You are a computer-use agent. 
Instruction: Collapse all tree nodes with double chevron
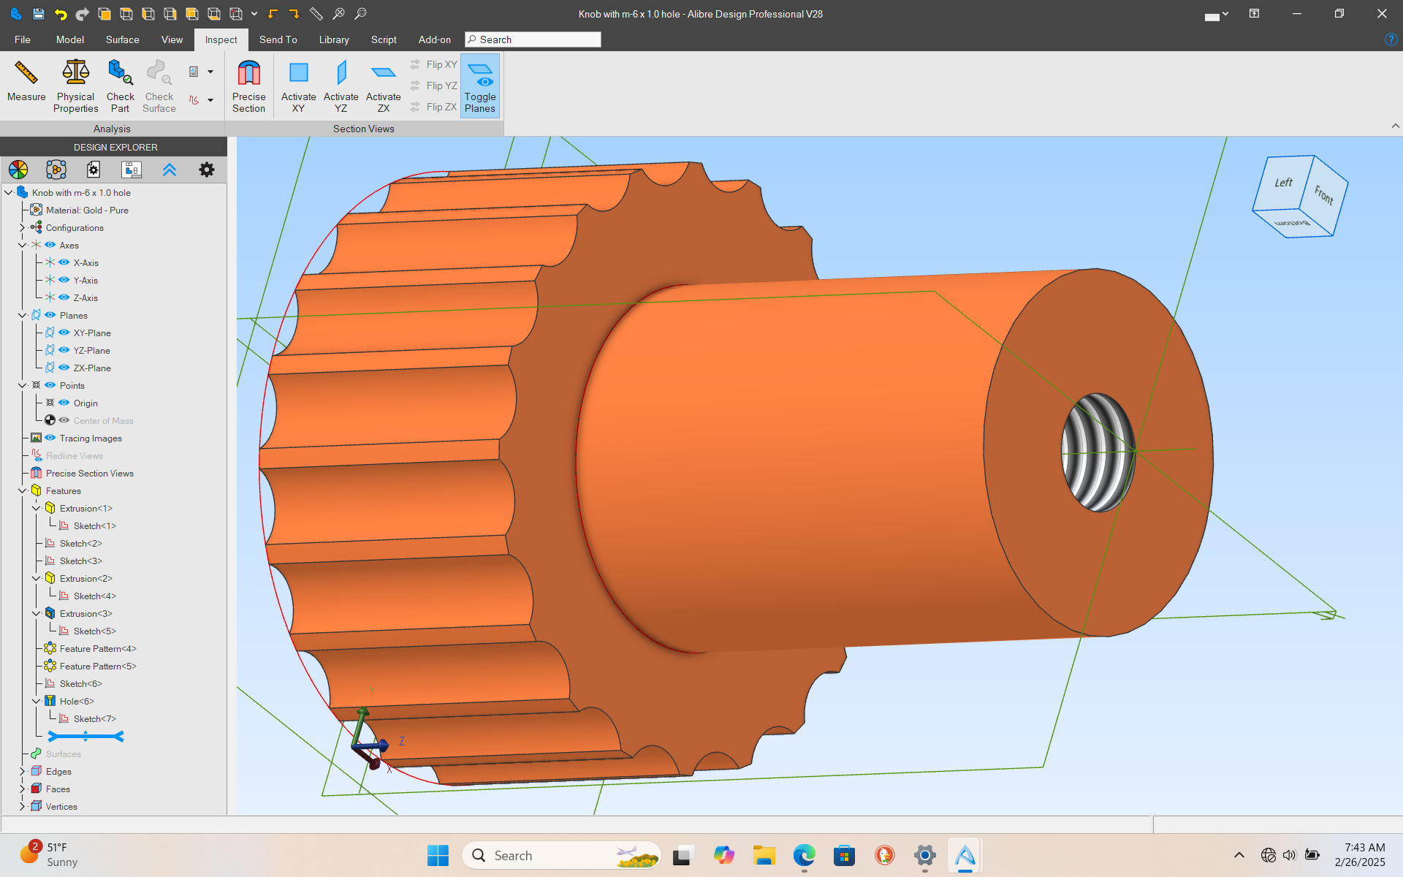click(170, 170)
